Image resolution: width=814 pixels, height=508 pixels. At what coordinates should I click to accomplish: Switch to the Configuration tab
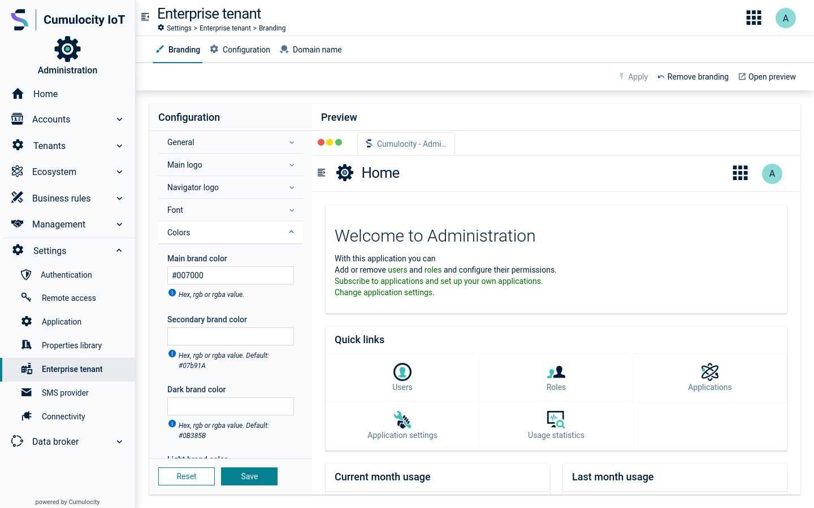click(x=240, y=50)
